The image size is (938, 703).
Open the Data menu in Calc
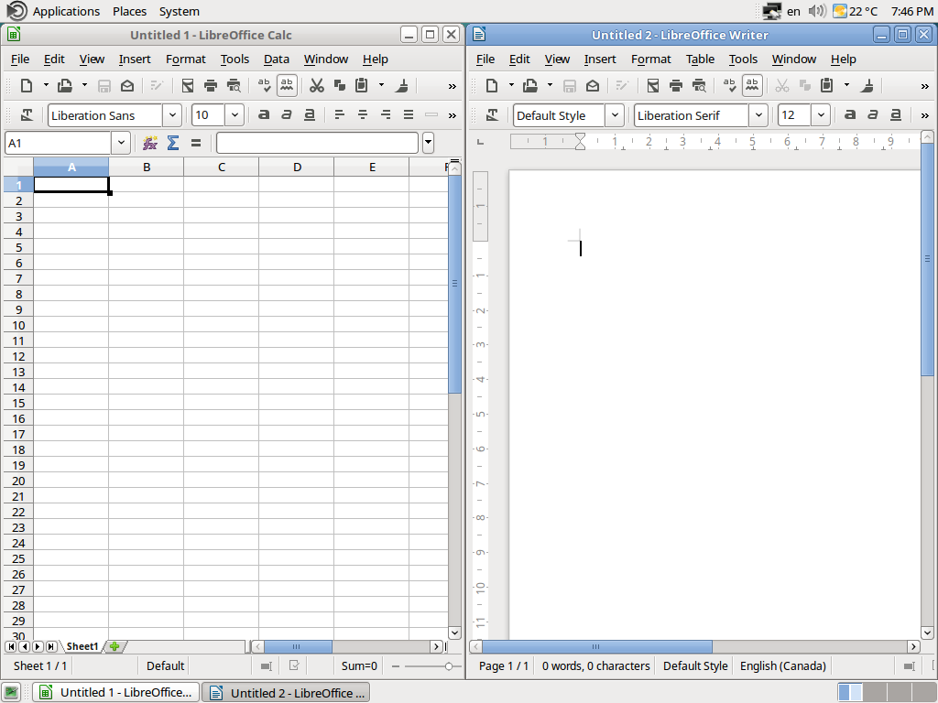tap(277, 59)
